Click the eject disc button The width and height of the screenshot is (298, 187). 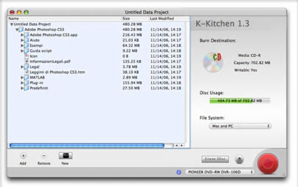pyautogui.click(x=239, y=159)
